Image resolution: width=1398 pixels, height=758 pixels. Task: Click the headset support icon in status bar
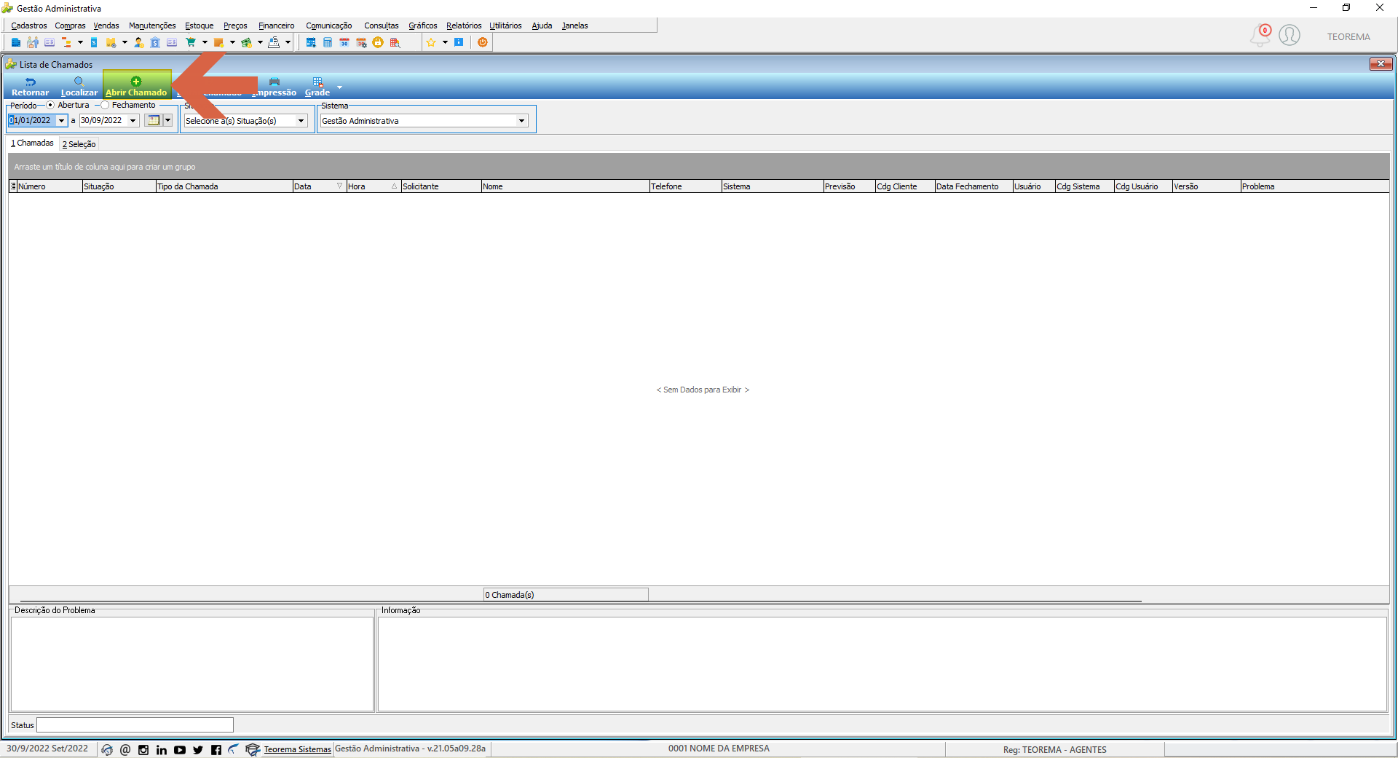107,750
